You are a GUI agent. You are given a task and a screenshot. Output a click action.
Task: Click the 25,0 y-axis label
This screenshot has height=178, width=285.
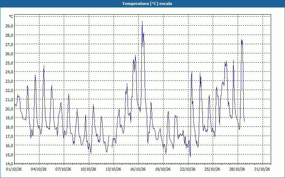coord(9,63)
